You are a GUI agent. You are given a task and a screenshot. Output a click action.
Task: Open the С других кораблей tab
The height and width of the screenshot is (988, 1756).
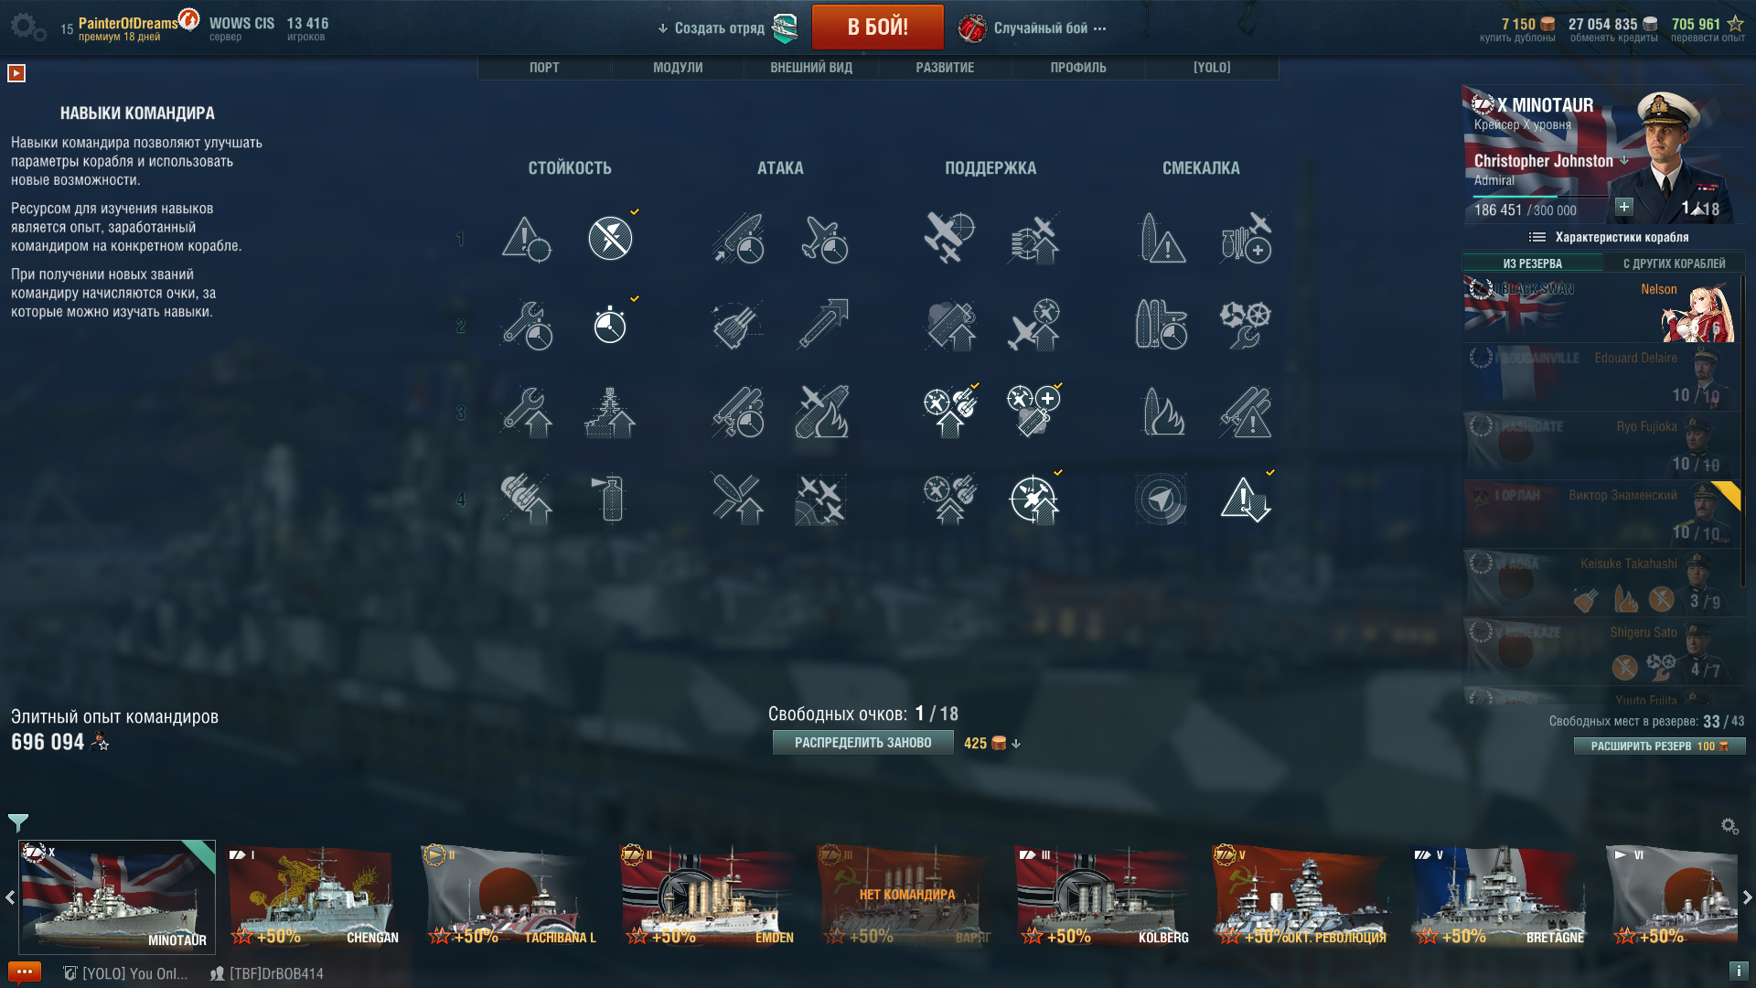pyautogui.click(x=1674, y=263)
